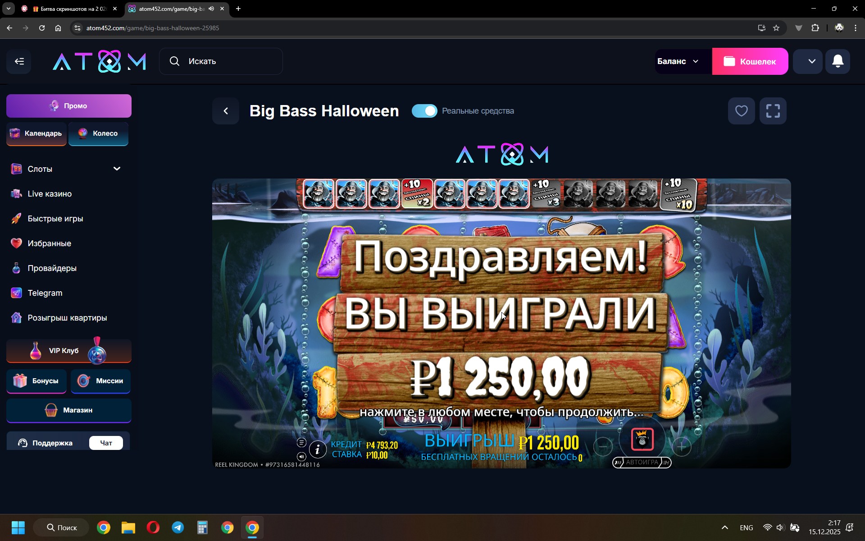Toggle Автоигра autoplay control
Screen dimensions: 865x541
click(642, 462)
